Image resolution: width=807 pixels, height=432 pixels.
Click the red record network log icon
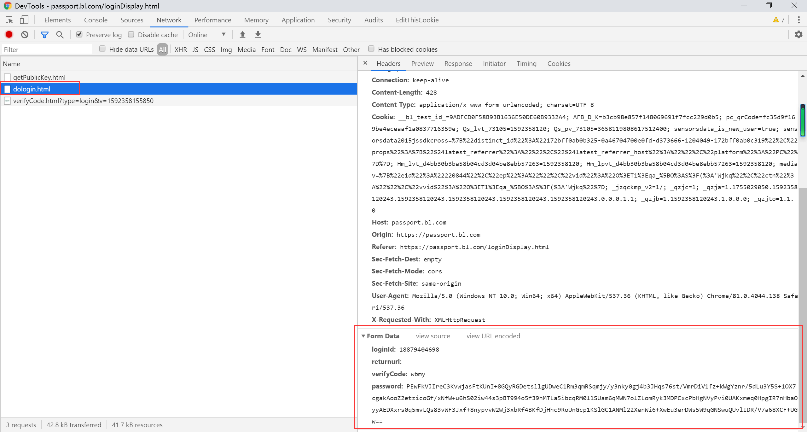(9, 34)
